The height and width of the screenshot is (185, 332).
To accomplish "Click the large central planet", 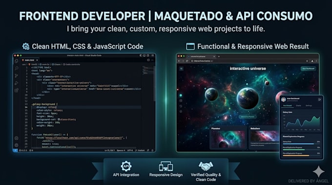I will point(248,98).
